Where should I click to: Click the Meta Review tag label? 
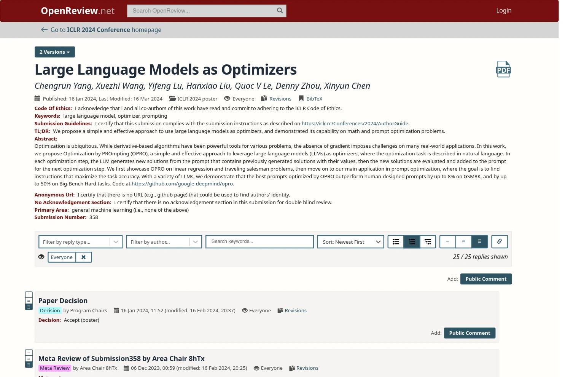point(55,368)
